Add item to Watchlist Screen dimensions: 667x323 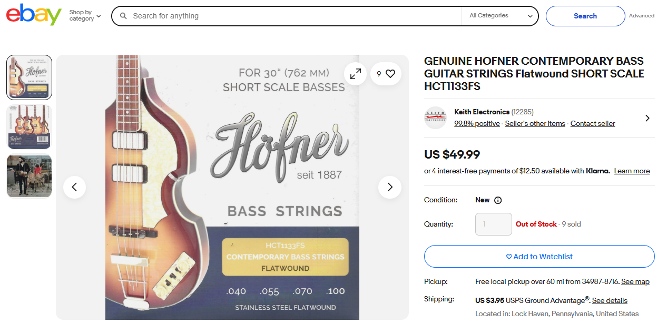[539, 257]
